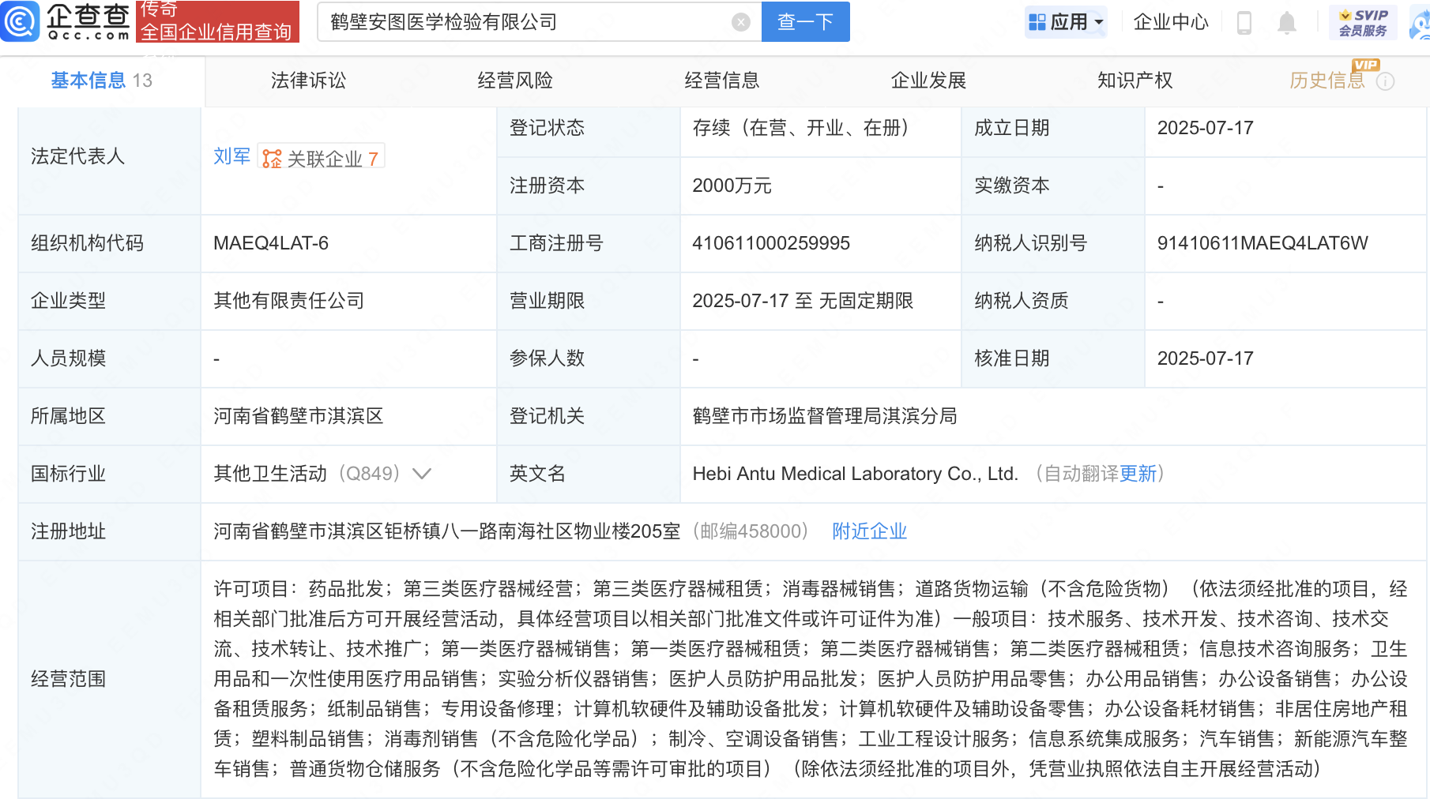The width and height of the screenshot is (1430, 799).
Task: Click 更新 for English name translation
Action: point(1138,474)
